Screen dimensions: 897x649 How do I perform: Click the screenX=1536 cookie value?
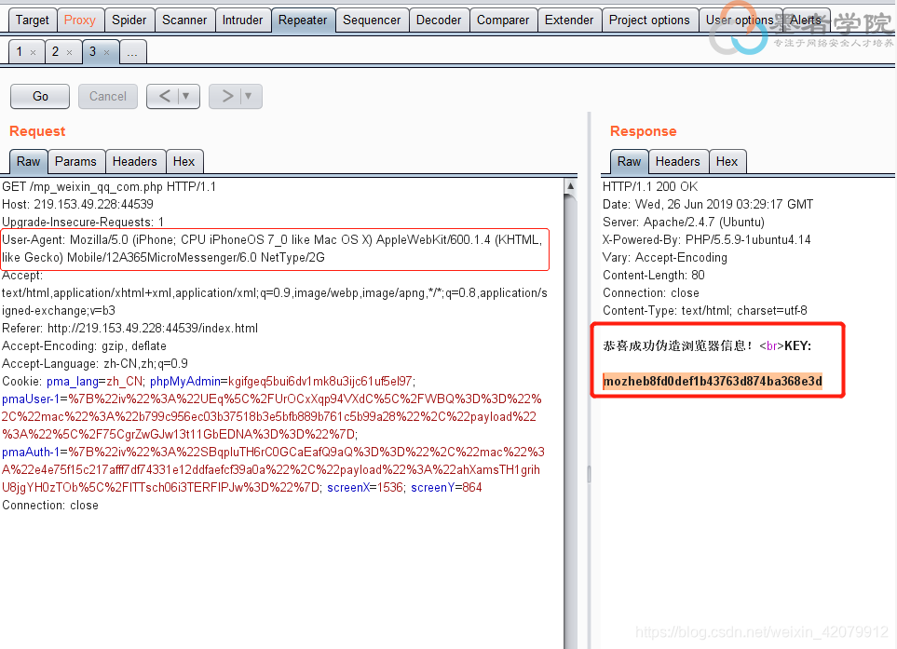pyautogui.click(x=365, y=488)
